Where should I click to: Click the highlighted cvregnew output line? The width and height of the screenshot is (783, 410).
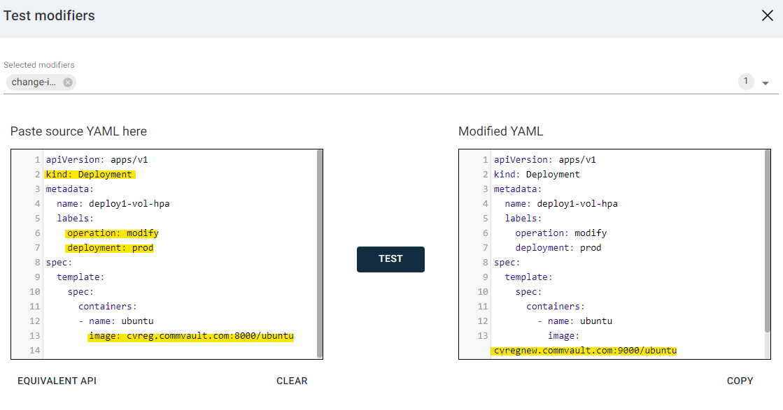[584, 351]
